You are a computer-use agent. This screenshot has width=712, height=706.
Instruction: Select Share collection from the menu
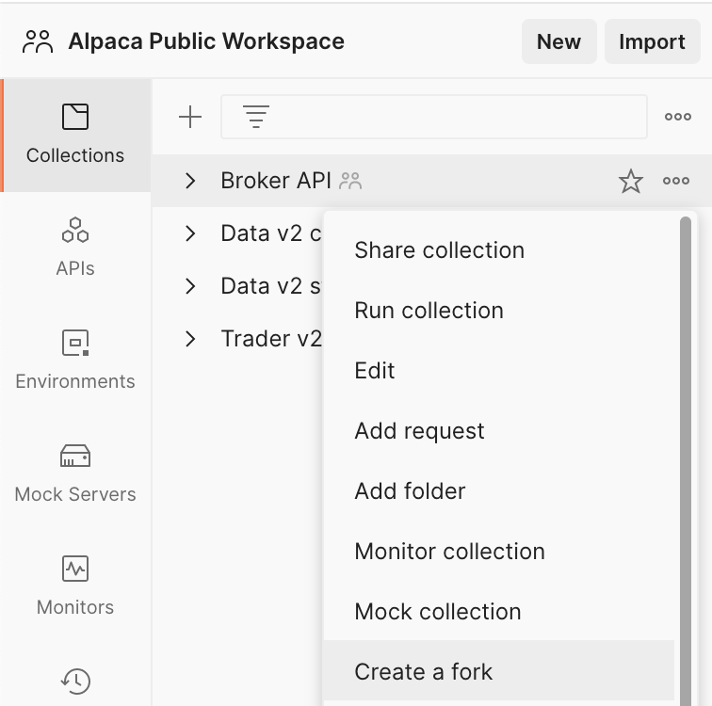click(499, 250)
